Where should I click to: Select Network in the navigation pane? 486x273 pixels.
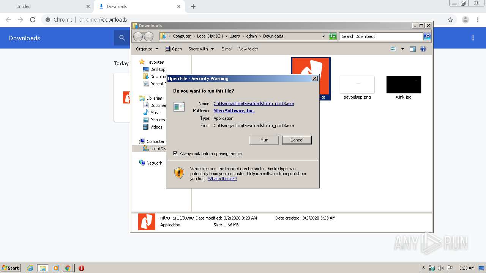tap(151, 163)
